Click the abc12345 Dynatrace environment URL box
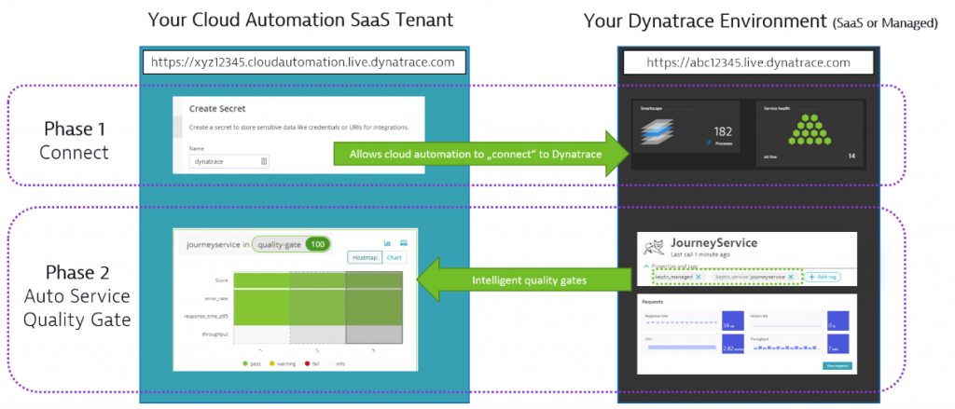 749,62
